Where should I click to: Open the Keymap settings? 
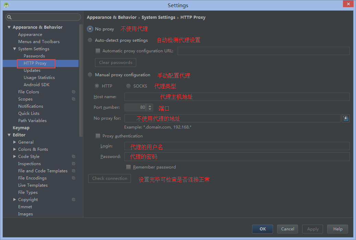(21, 128)
